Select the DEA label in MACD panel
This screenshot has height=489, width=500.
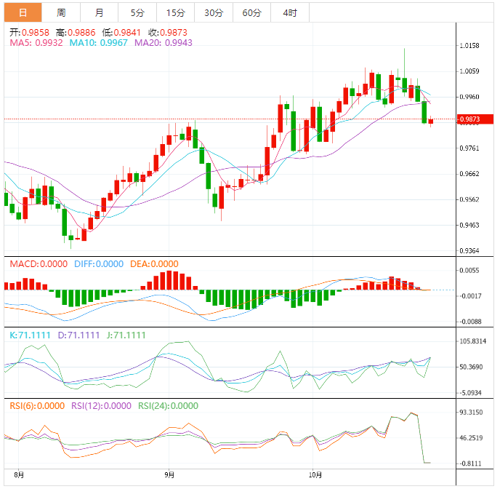[154, 264]
